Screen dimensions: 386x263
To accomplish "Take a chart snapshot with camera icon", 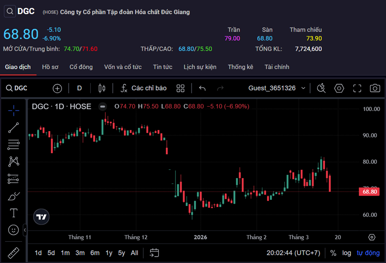I will (x=375, y=88).
